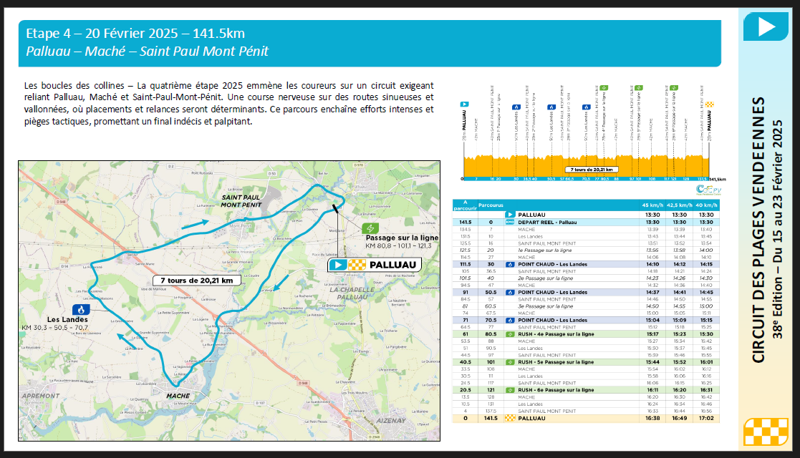800x458 pixels.
Task: Click the green icon in the RUSH 6e Passage row
Action: tap(510, 390)
